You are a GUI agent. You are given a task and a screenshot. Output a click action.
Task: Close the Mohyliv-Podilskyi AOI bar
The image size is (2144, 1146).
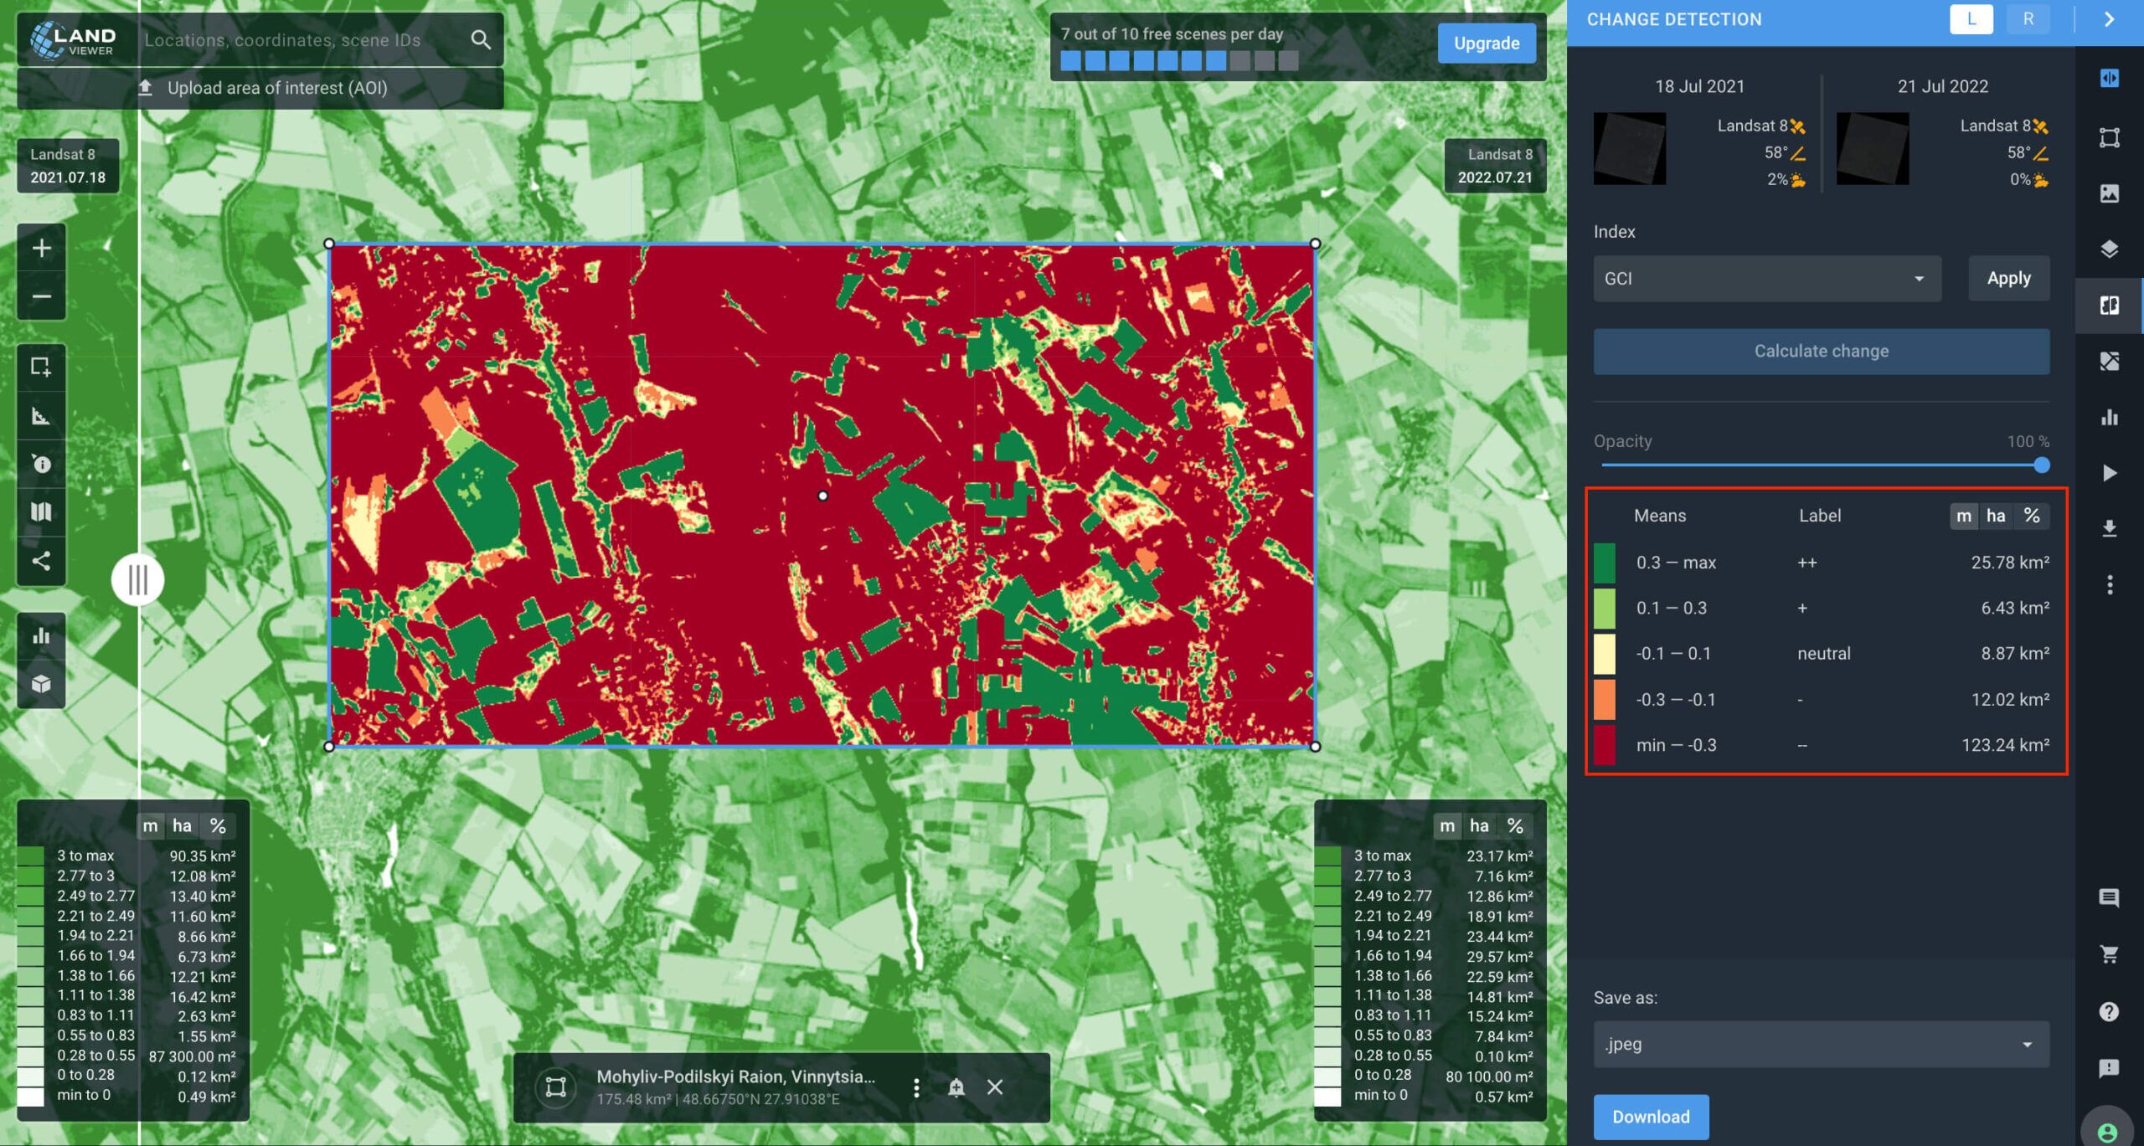(x=995, y=1087)
